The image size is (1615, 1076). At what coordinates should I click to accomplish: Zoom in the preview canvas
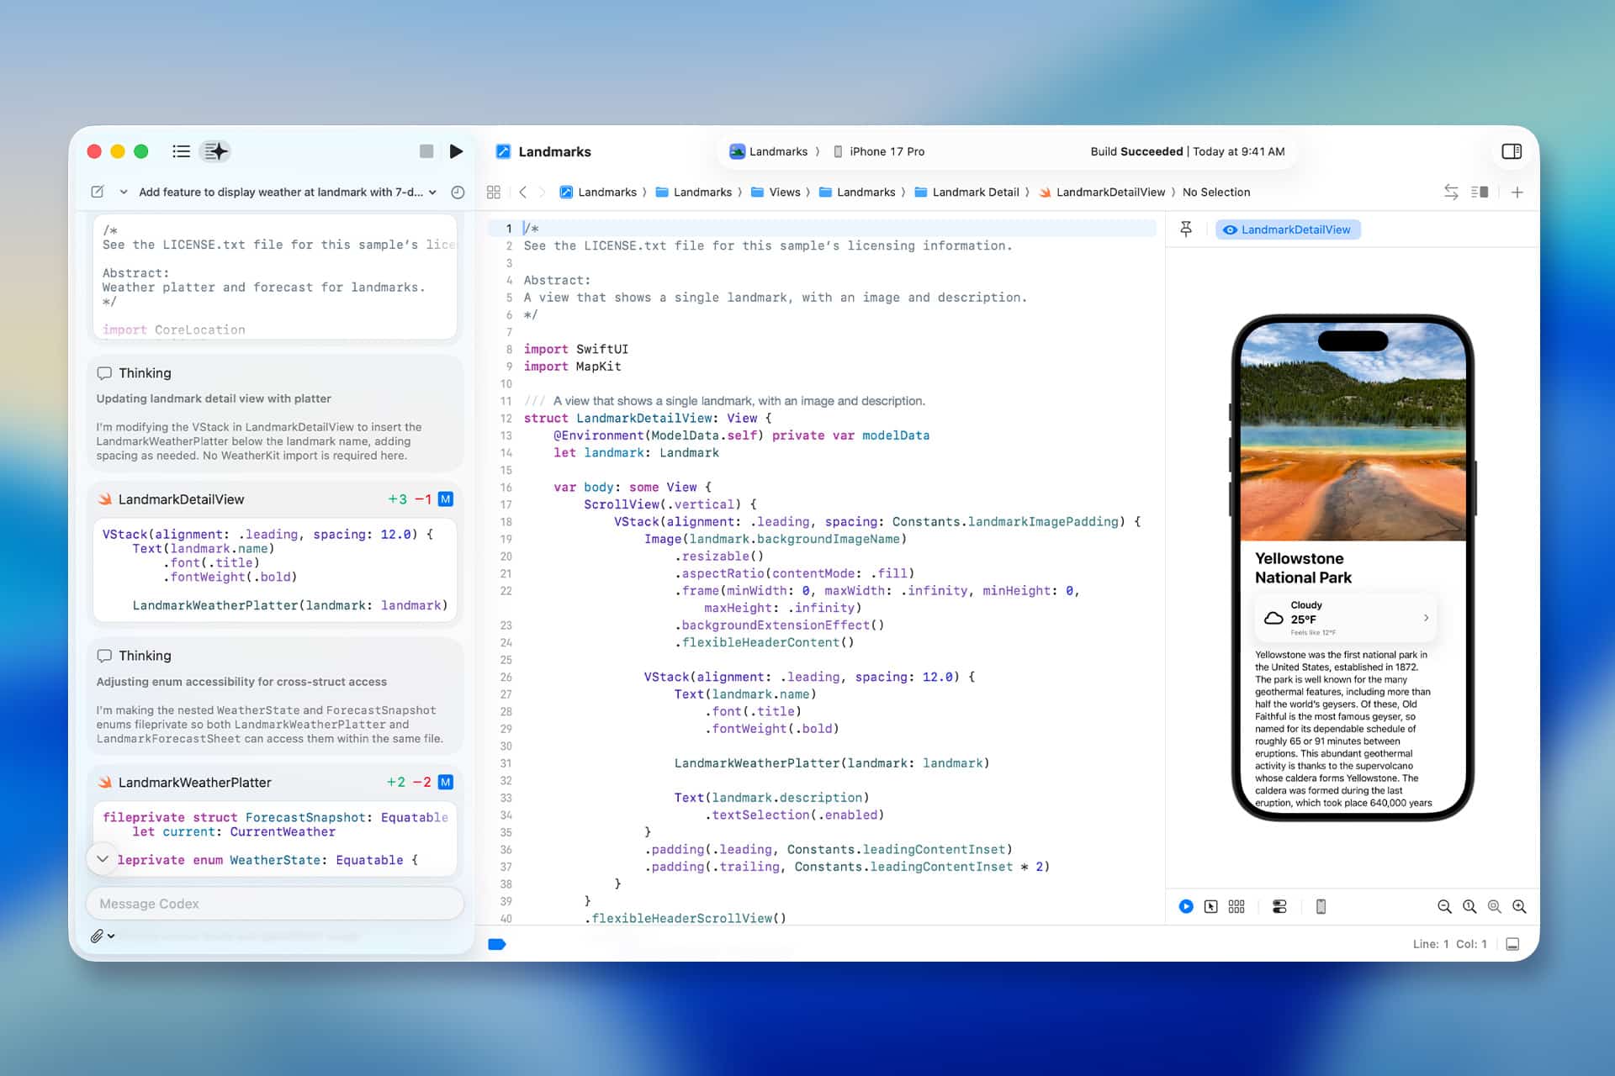pyautogui.click(x=1519, y=906)
